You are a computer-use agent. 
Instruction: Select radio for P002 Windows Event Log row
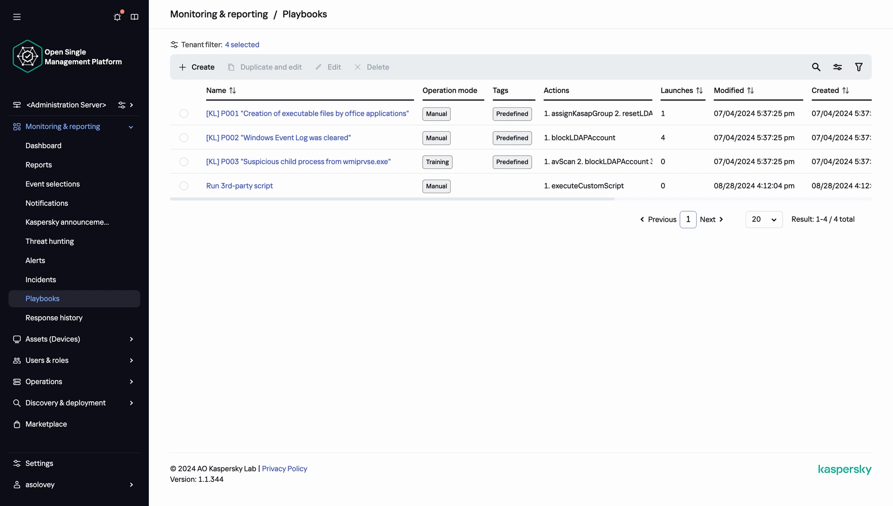coord(184,138)
